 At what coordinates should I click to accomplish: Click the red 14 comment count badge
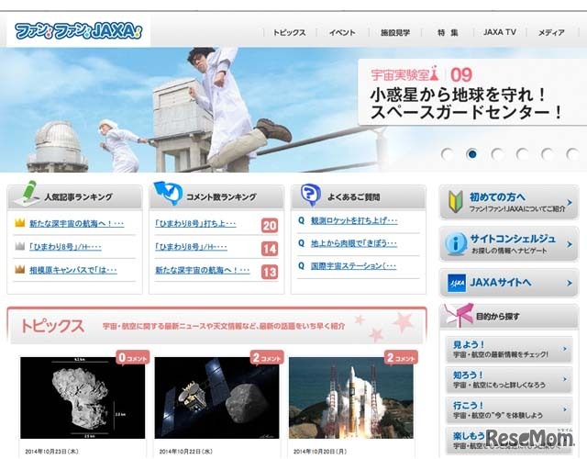click(x=270, y=249)
